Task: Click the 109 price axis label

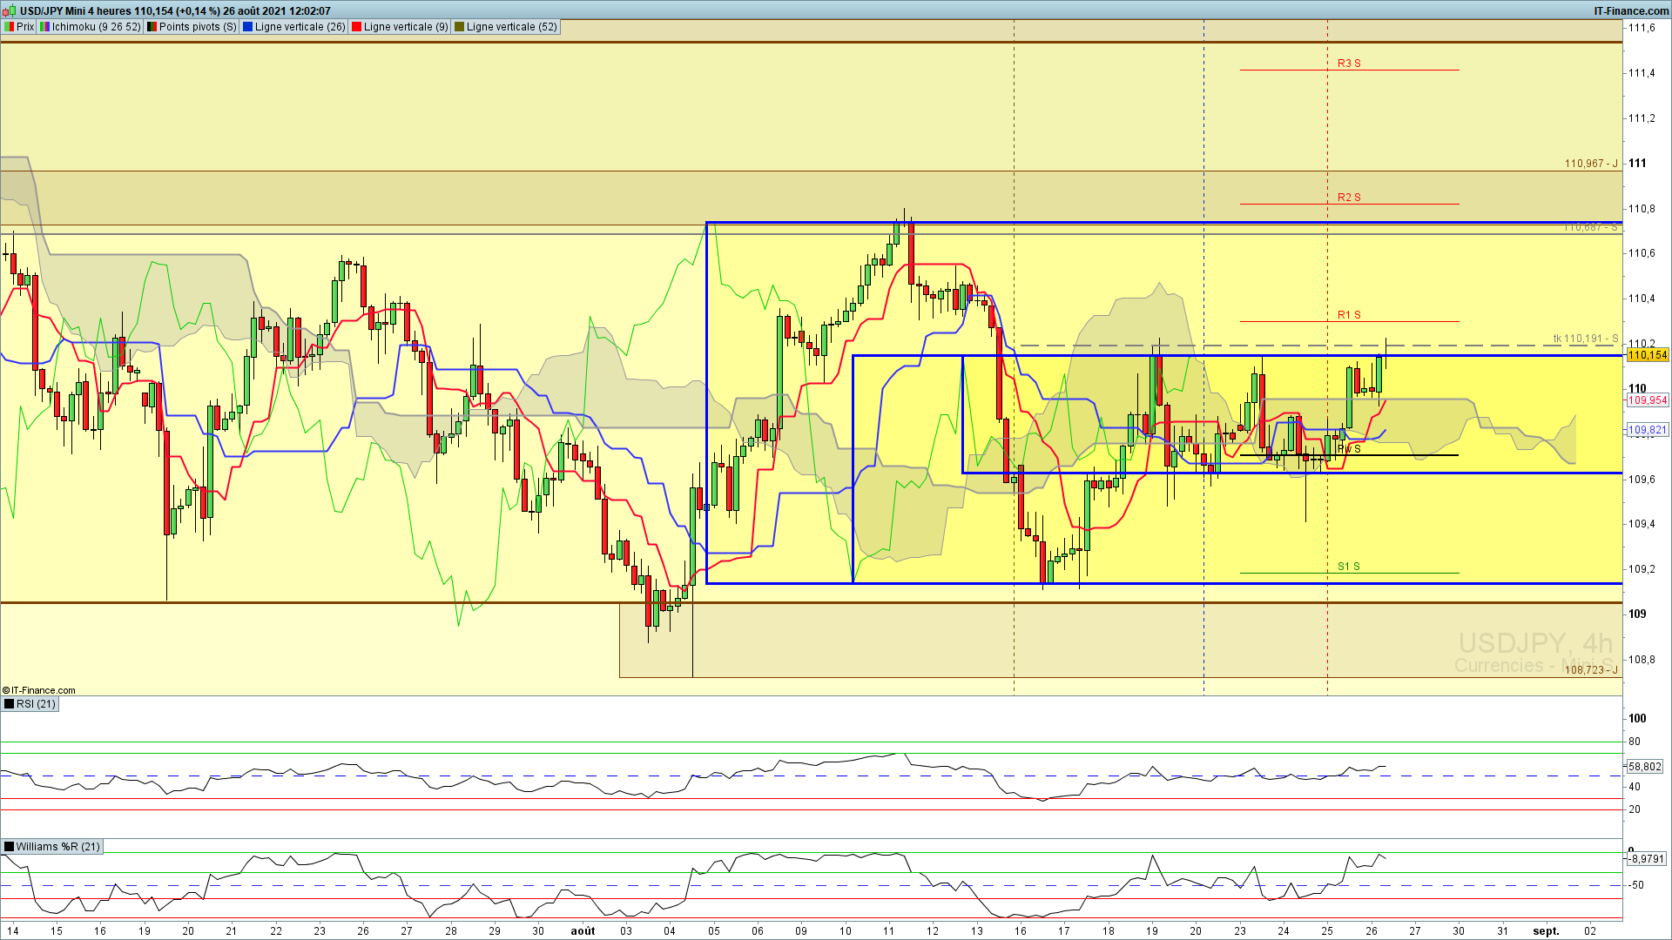Action: pos(1637,614)
